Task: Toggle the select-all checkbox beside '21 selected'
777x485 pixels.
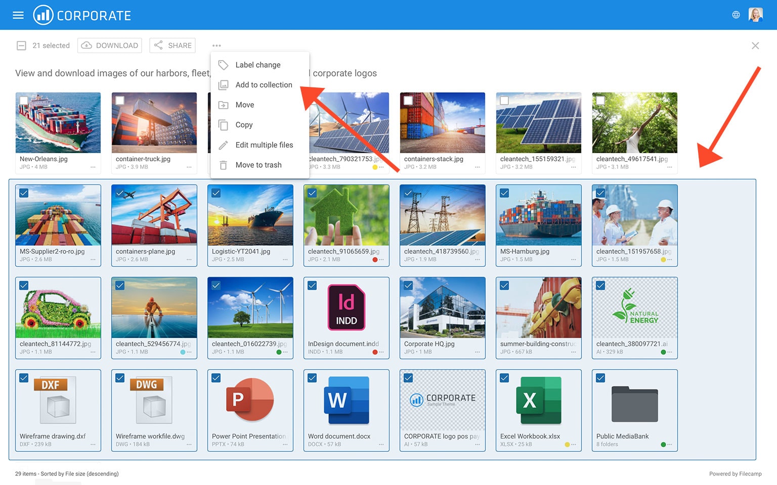Action: (21, 45)
